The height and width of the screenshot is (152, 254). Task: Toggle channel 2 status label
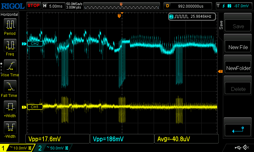(x=40, y=148)
